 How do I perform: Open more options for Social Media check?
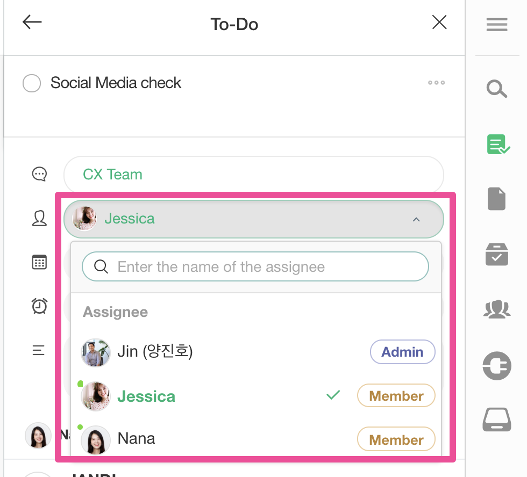click(x=436, y=83)
